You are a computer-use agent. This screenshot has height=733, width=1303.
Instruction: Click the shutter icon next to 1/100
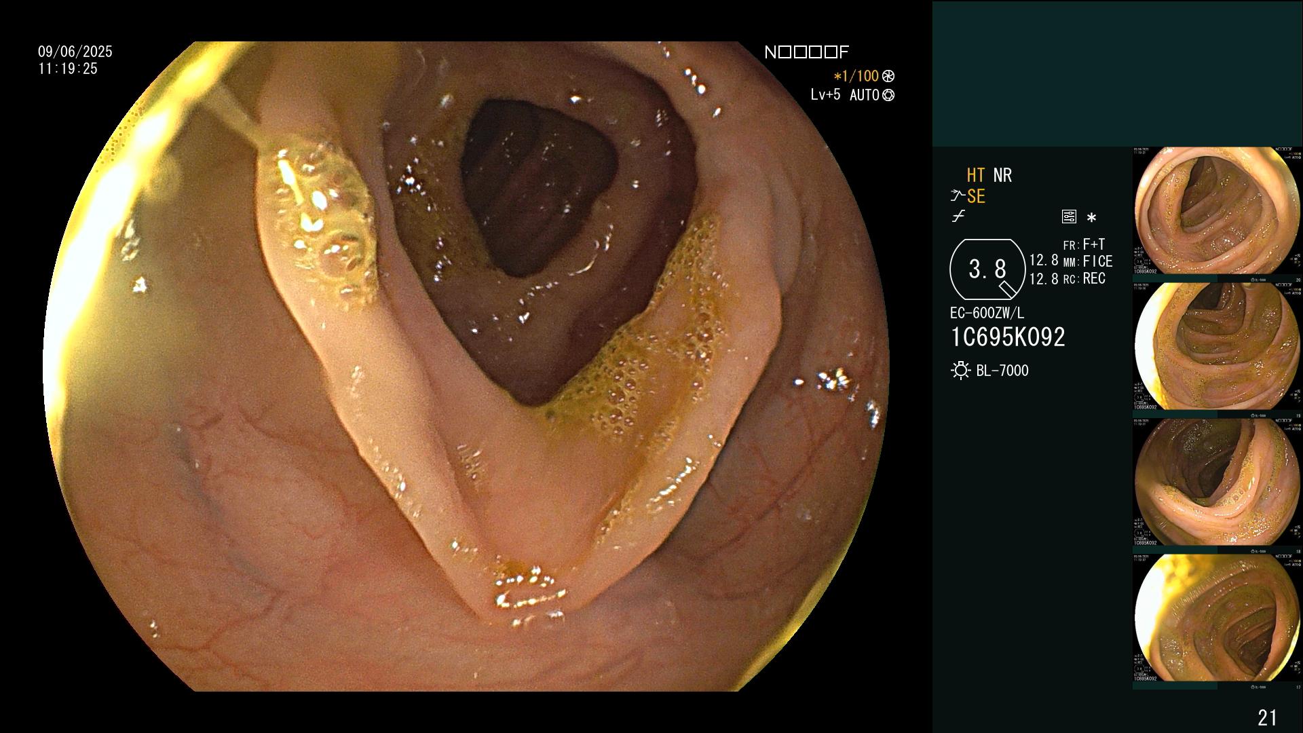pos(888,77)
